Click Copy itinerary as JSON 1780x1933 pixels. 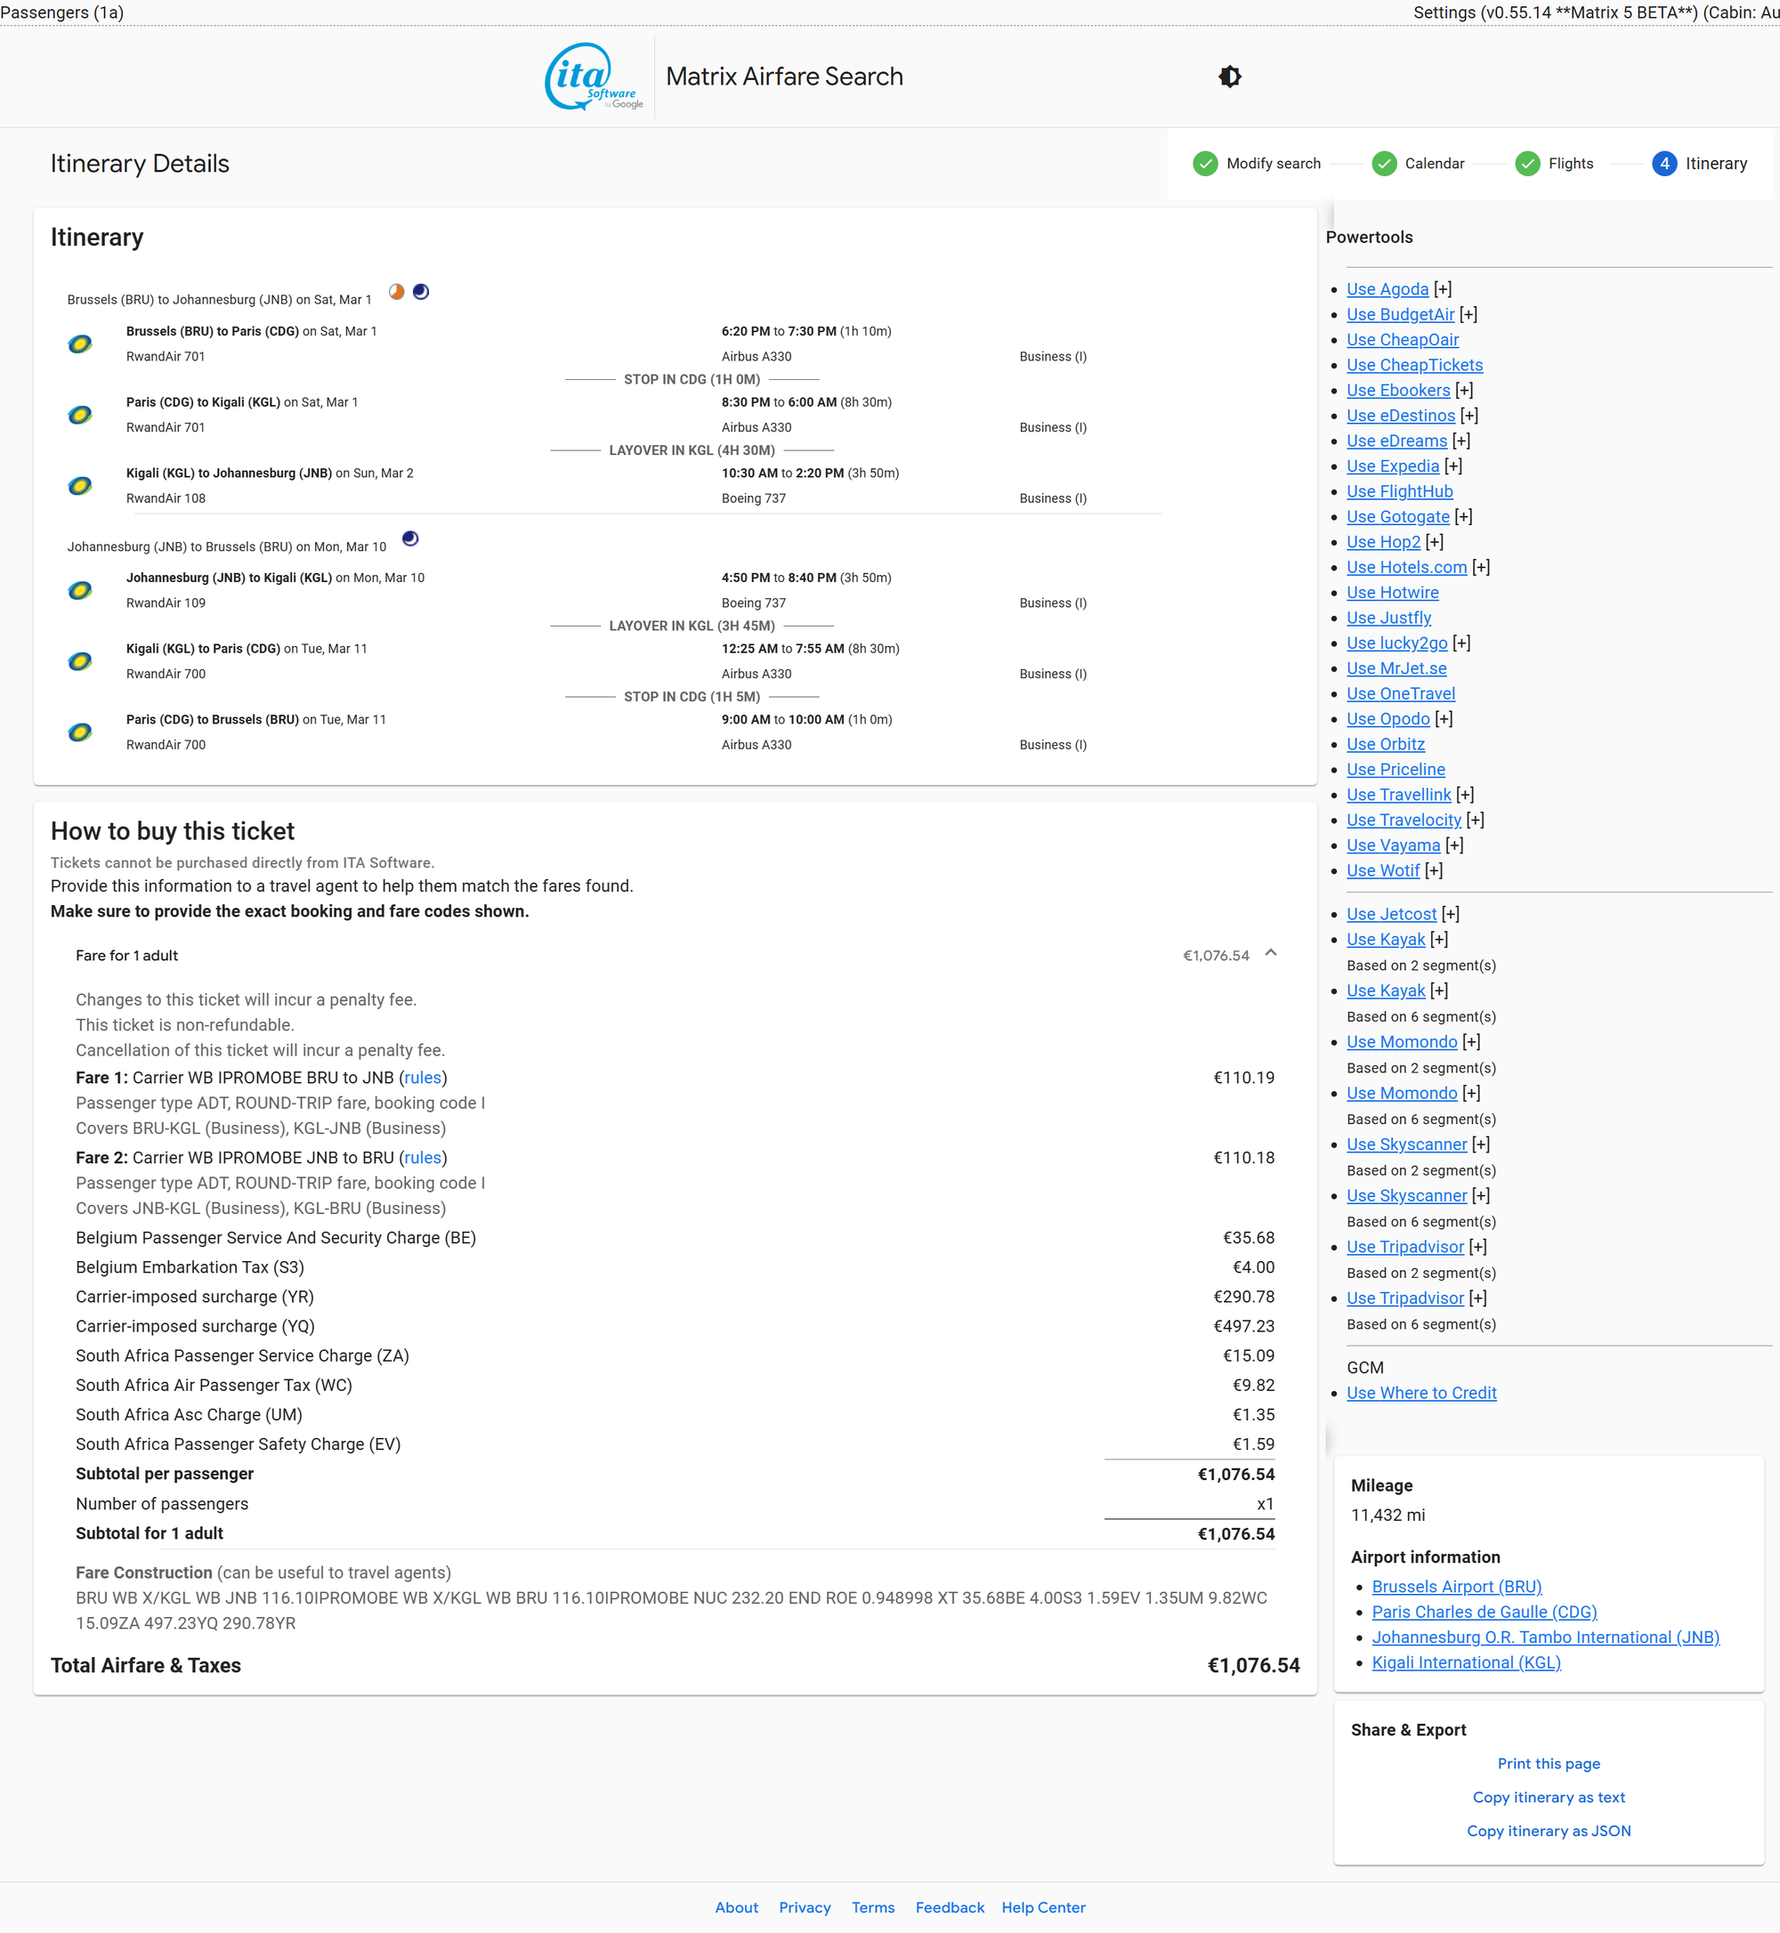tap(1548, 1831)
